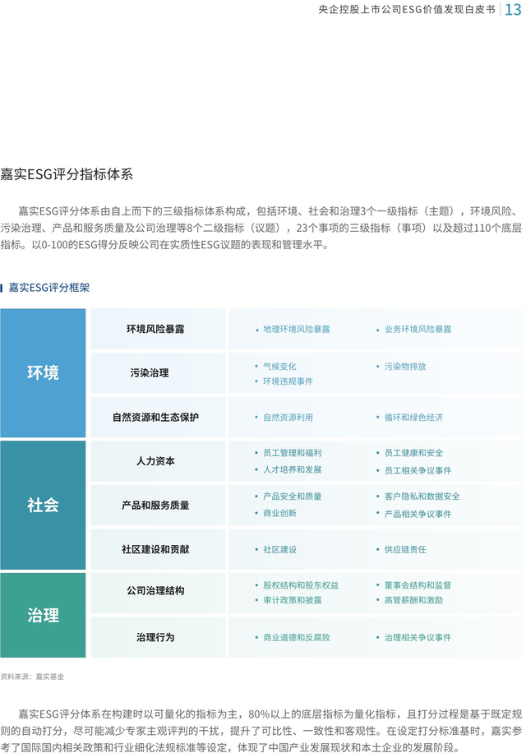Select the item 自然资源利用
526x753 pixels.
click(288, 418)
